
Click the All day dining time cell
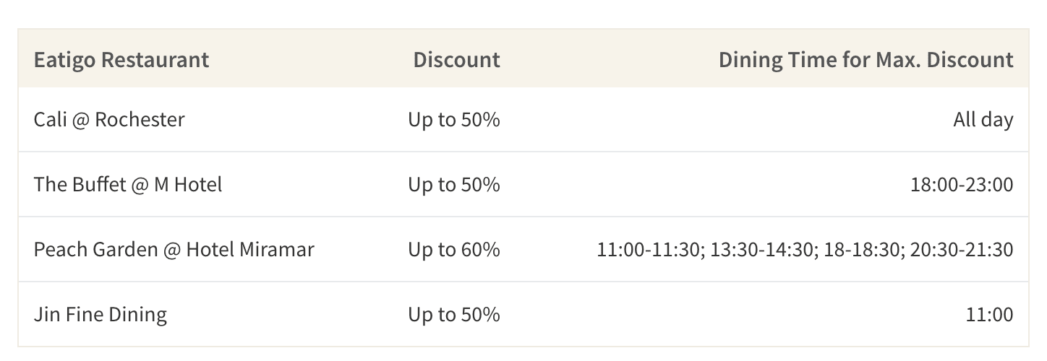click(x=983, y=119)
